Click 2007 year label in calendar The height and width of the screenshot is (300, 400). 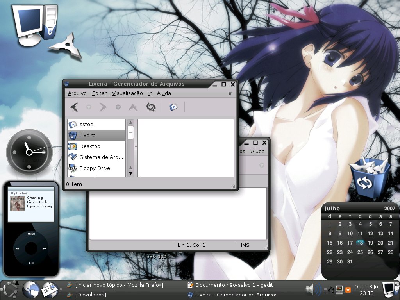point(390,209)
